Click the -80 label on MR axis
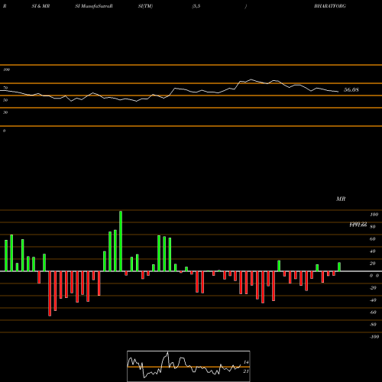Viewport: 382px width, 382px height. [373, 325]
